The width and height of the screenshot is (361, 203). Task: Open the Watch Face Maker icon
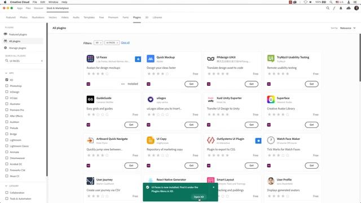[x=271, y=140]
